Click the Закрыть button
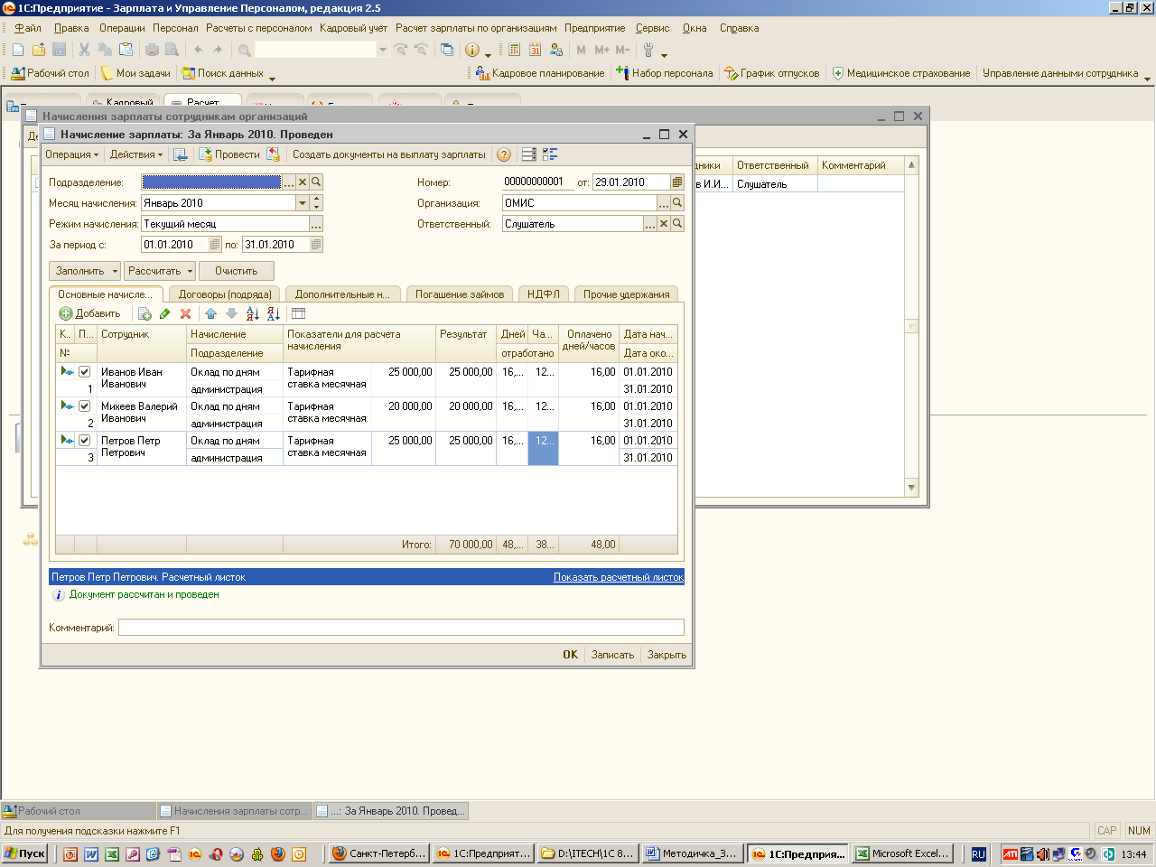Screen dimensions: 1156x867 [x=667, y=655]
